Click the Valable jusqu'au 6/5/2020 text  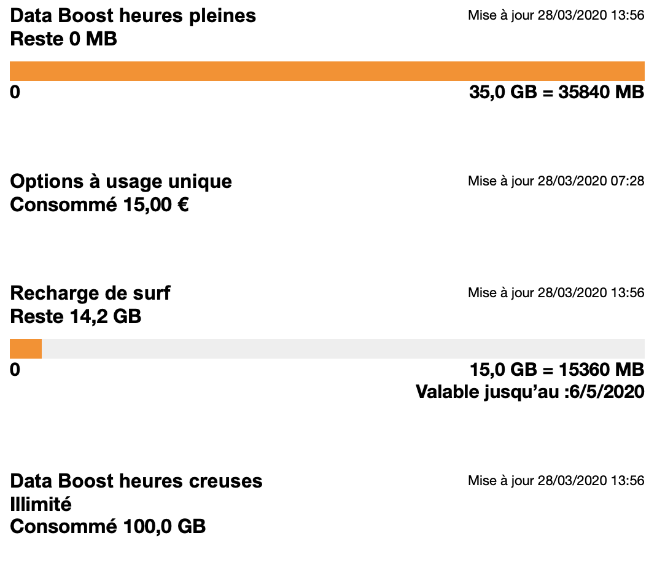point(530,392)
